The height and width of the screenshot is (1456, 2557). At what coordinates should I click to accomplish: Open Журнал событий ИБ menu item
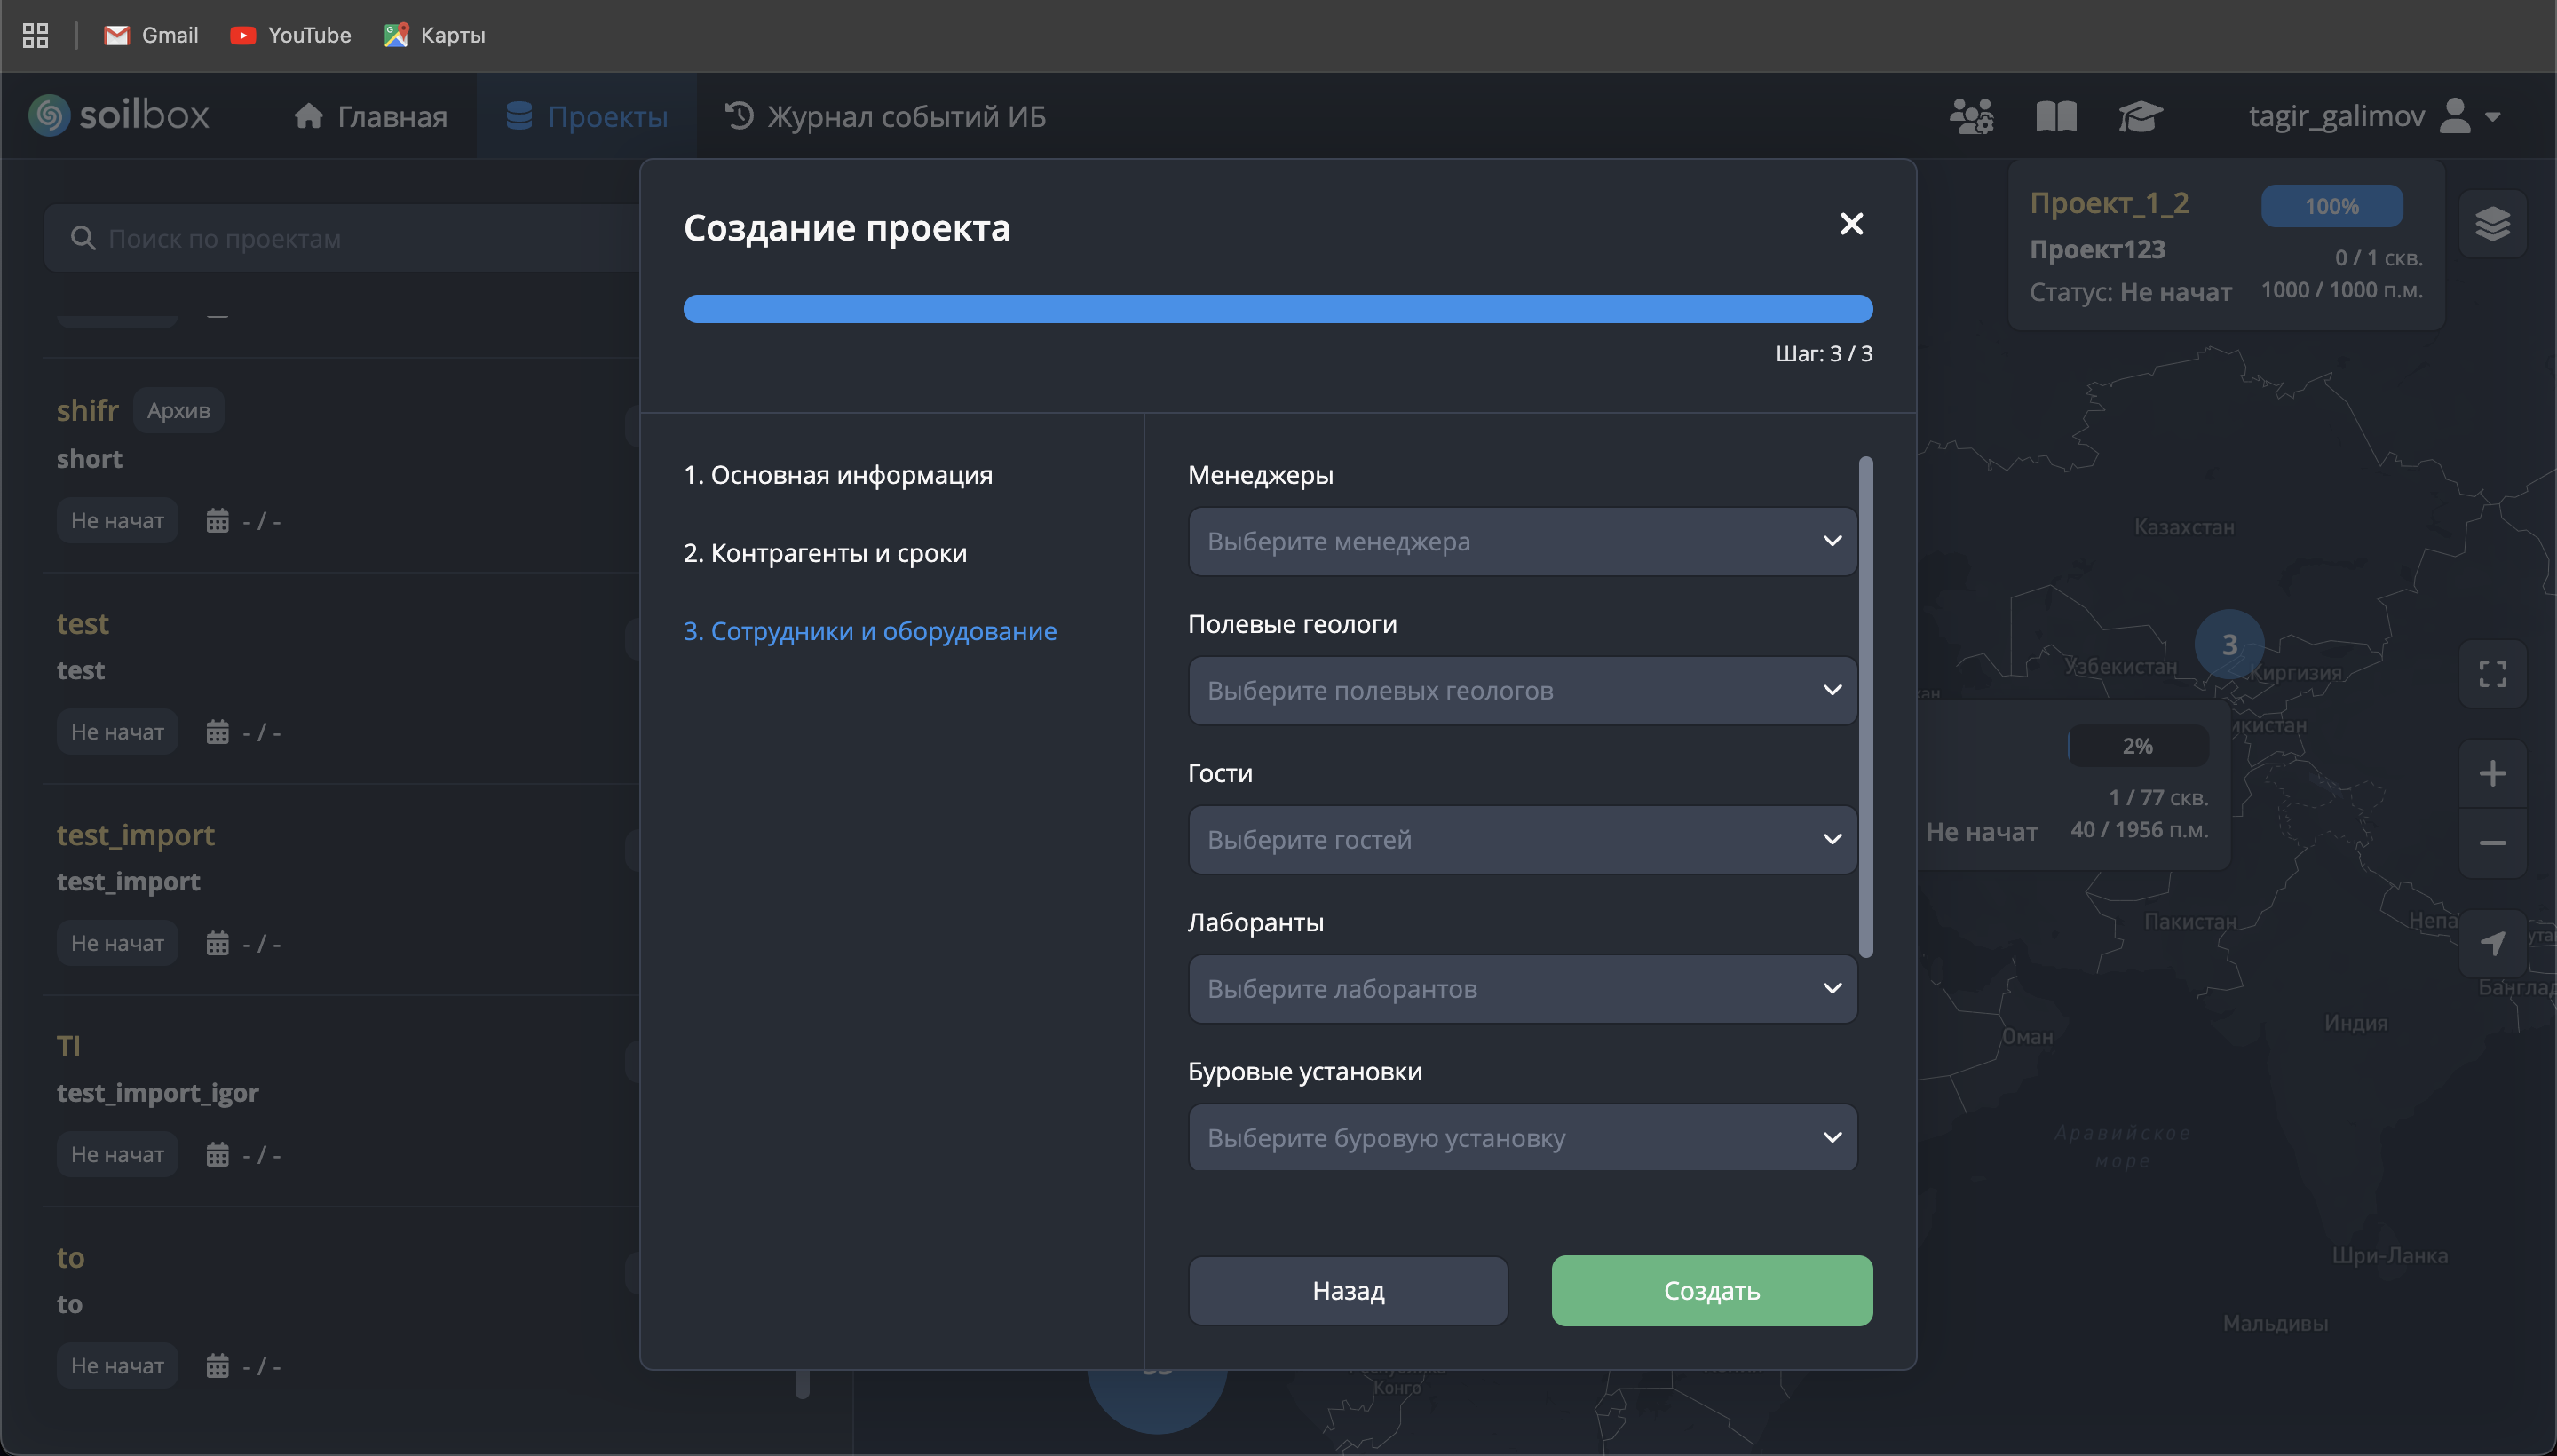pos(885,116)
